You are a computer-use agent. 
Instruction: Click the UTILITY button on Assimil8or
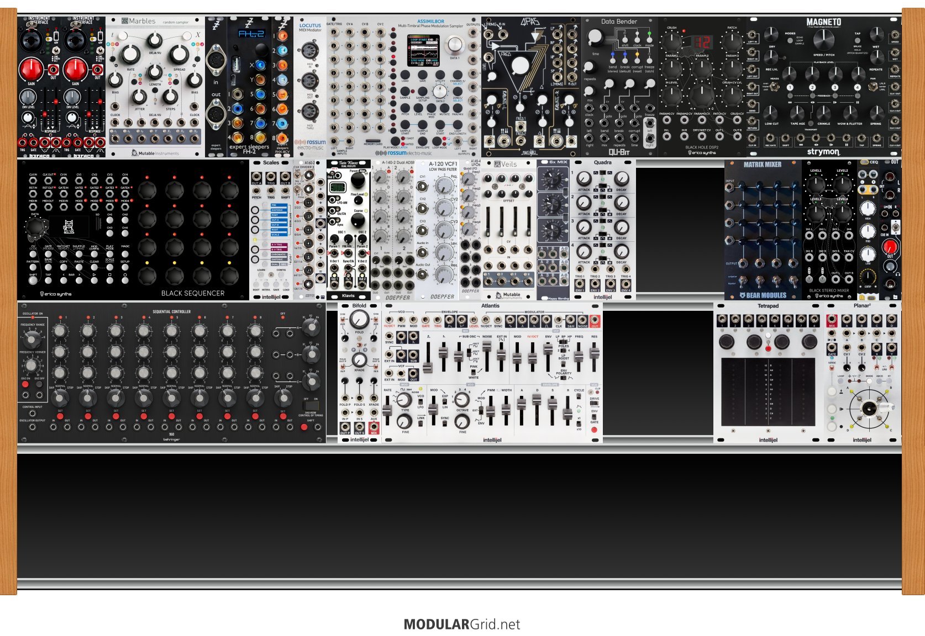[440, 75]
